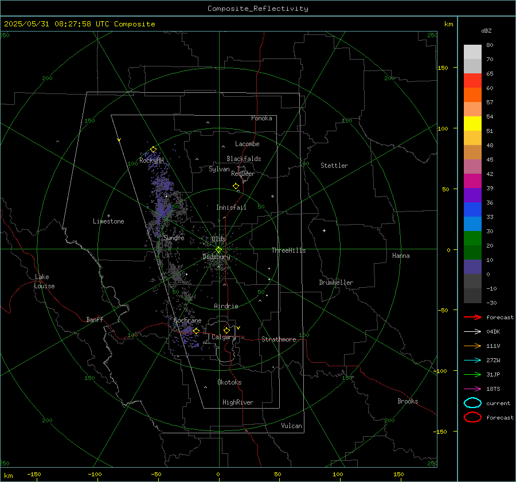The image size is (516, 482).
Task: Click the 100 tick on right axis
Action: click(x=443, y=128)
